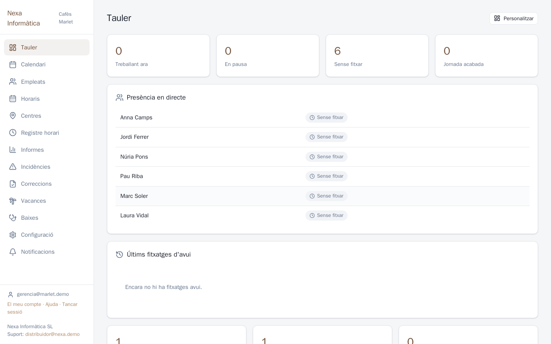Click the Ajuda help link
Screen dimensions: 551x344
coord(51,304)
